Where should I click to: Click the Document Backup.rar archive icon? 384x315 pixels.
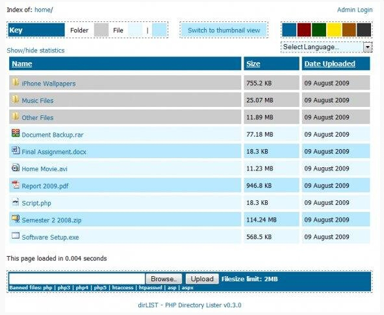16,133
